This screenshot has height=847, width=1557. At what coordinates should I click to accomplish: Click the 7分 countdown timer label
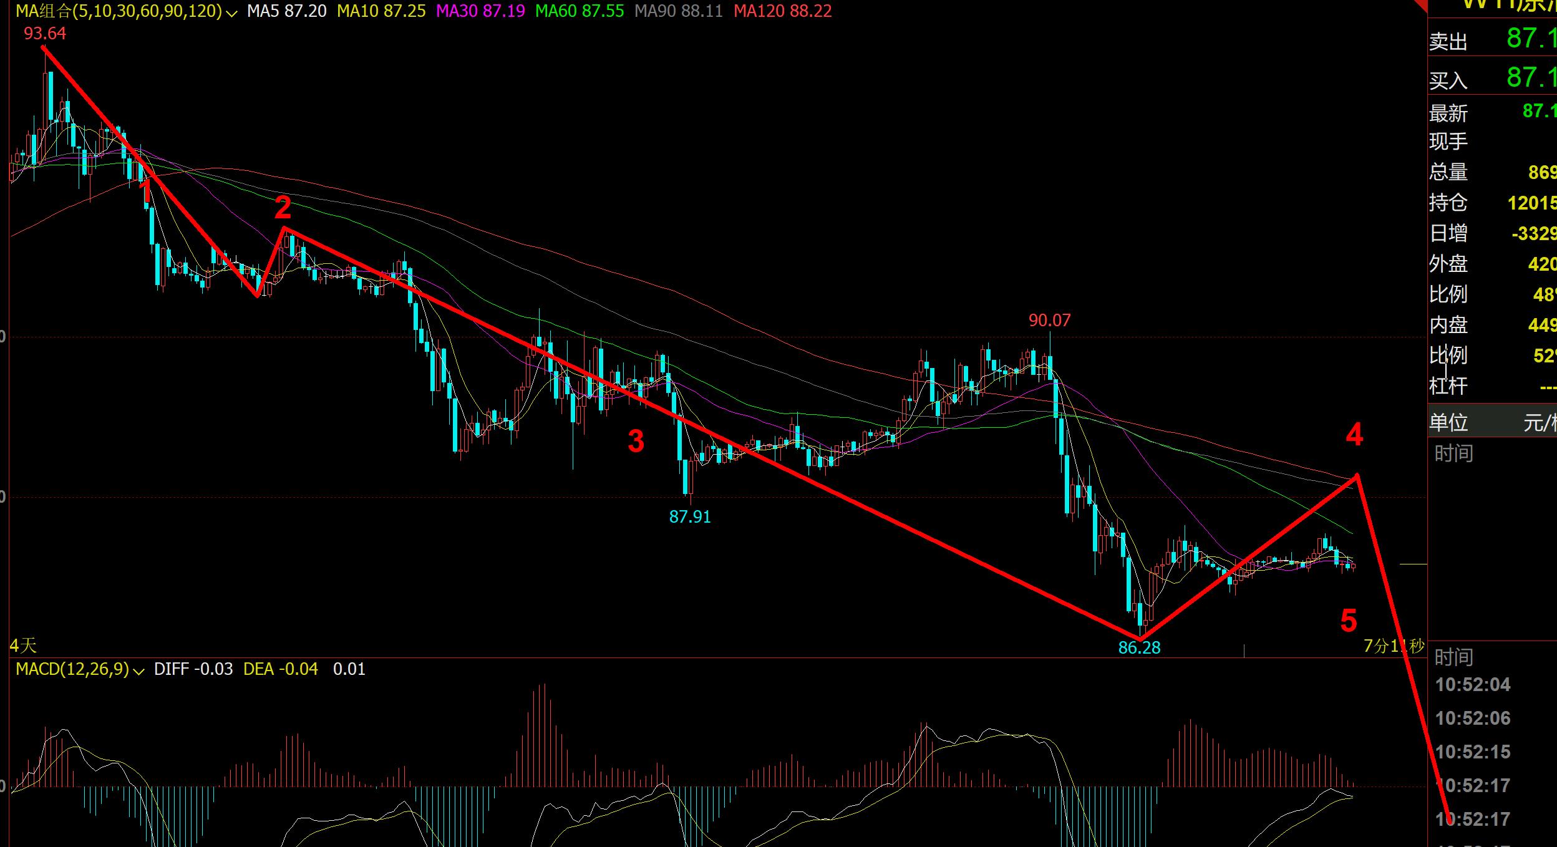coord(1394,646)
